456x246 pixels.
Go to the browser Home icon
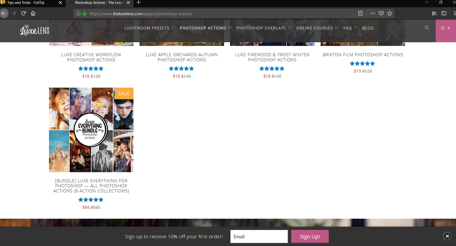coord(33,13)
